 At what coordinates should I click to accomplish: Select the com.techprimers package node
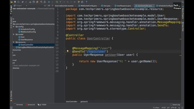click(34, 24)
